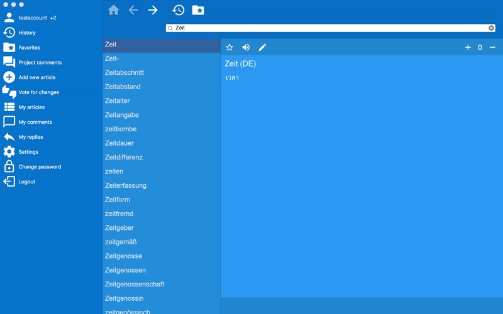Play pronunciation with the speaker icon
503x314 pixels.
[246, 48]
